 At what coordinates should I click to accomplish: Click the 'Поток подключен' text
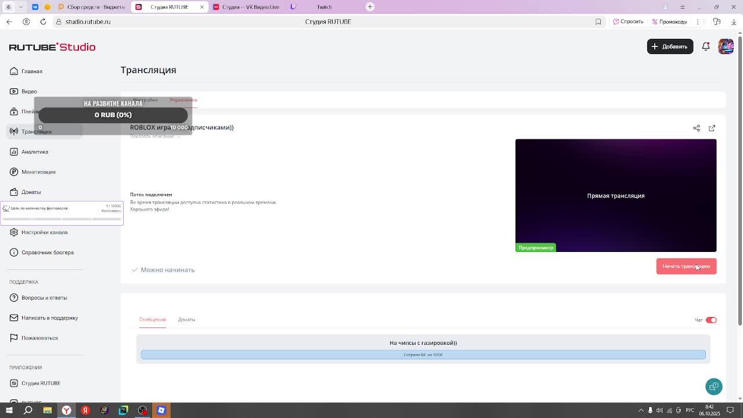(151, 194)
